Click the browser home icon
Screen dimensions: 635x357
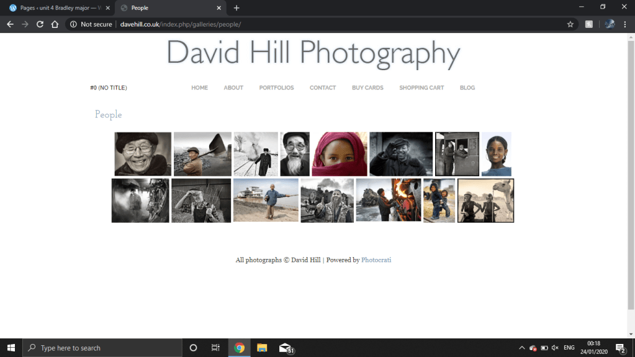[x=55, y=24]
